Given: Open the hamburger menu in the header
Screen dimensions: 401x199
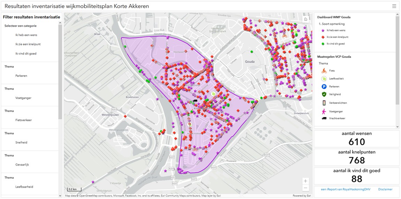Looking at the screenshot, I should [394, 6].
